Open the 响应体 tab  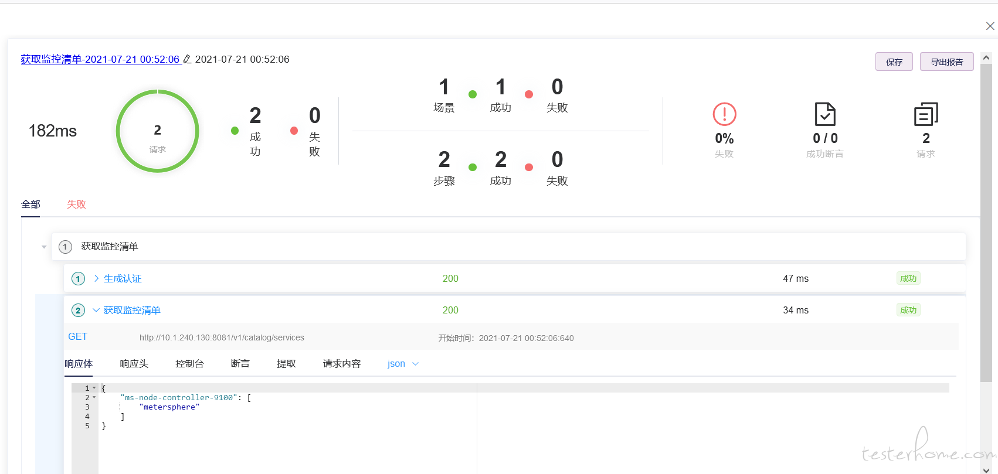point(79,364)
